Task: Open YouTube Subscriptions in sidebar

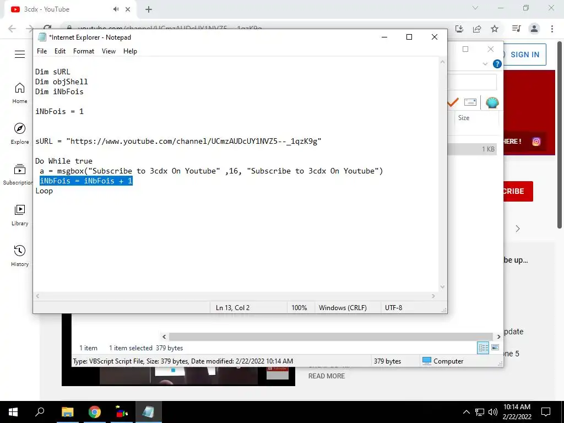Action: [18, 175]
